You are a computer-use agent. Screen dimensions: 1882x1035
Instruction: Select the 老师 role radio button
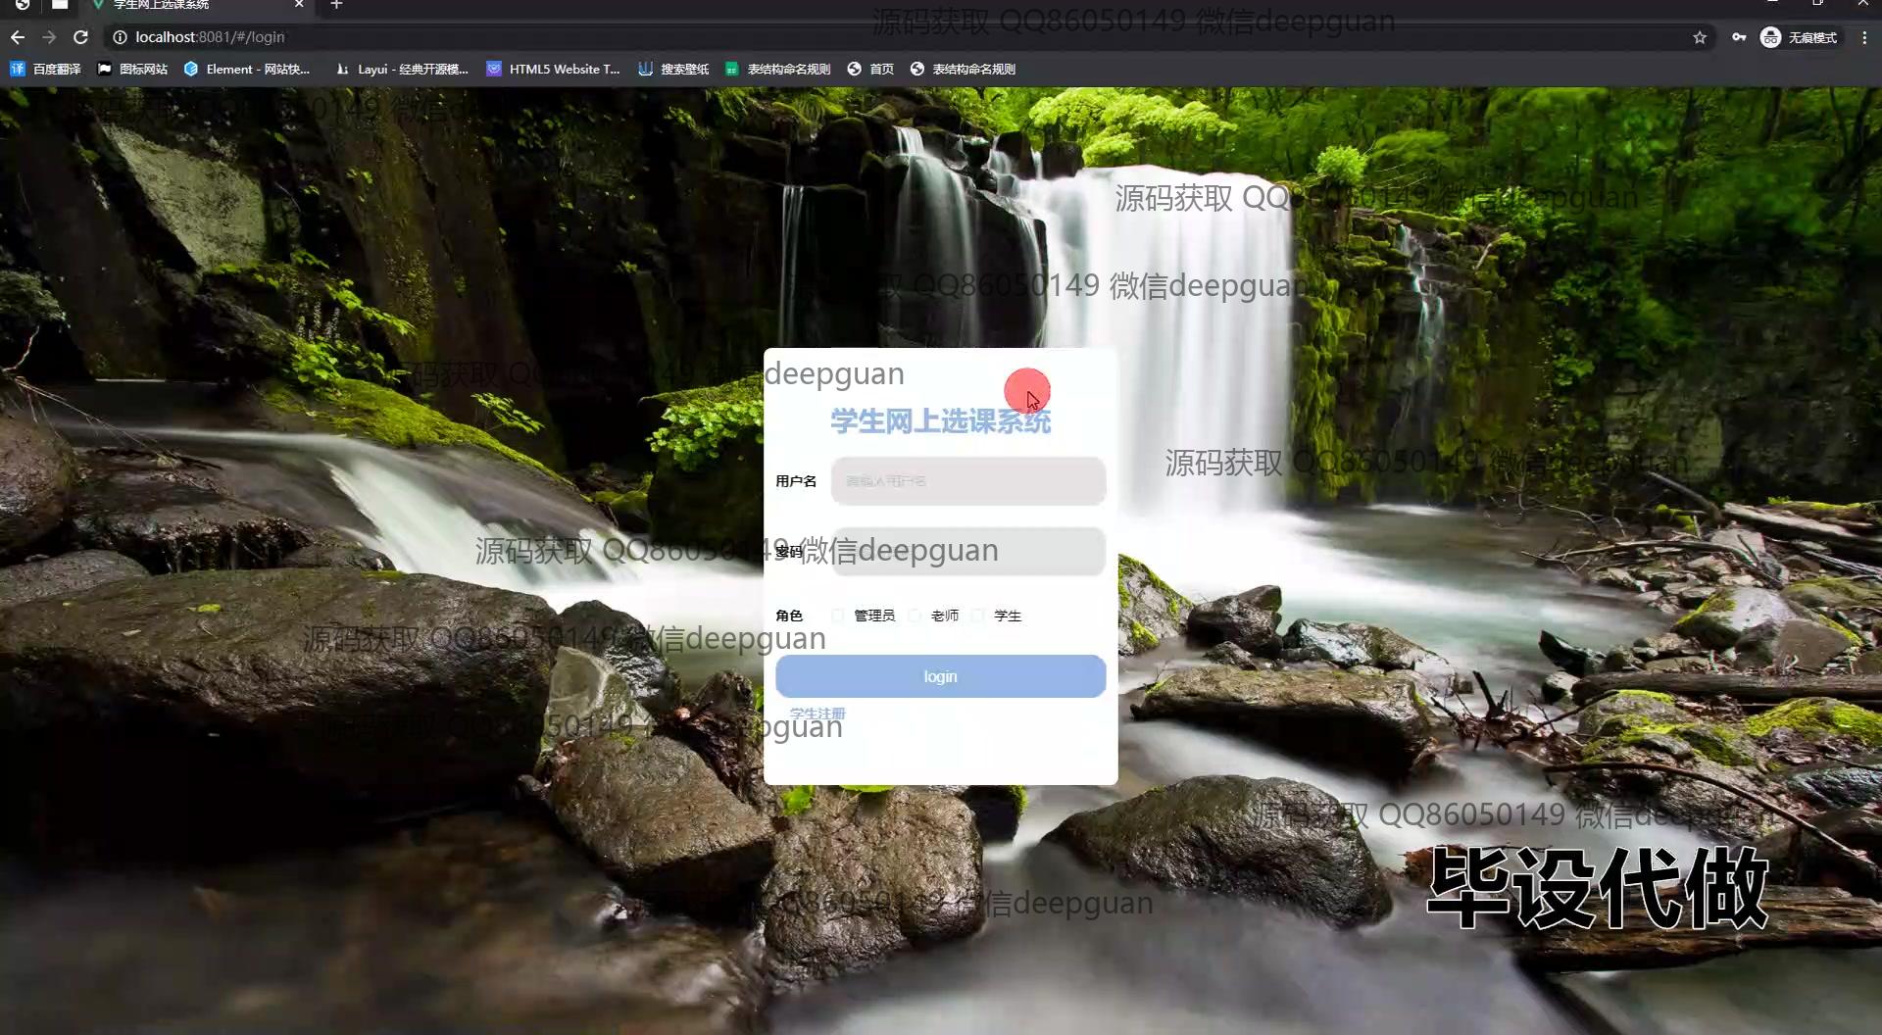tap(915, 616)
